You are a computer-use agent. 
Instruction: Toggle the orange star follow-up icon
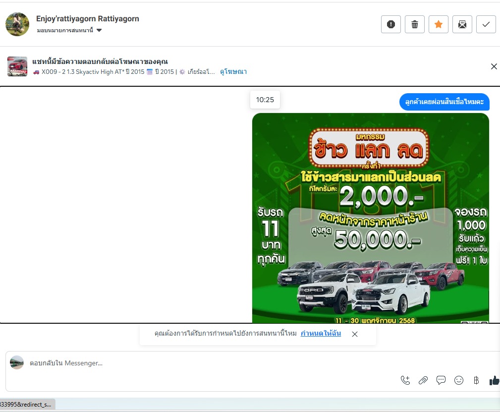click(439, 24)
